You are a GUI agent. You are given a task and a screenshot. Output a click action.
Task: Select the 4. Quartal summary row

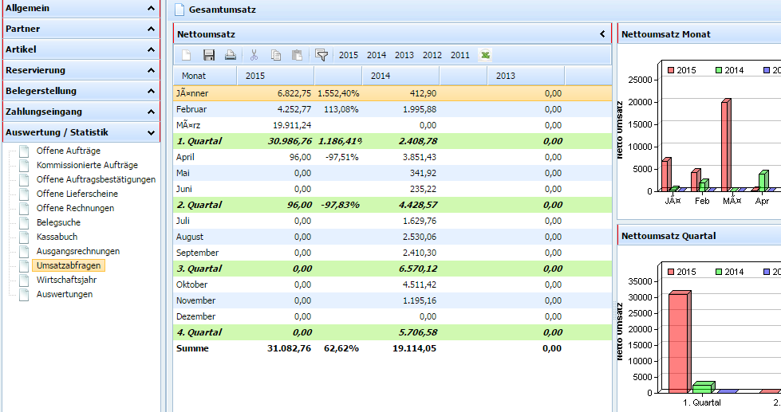(392, 332)
